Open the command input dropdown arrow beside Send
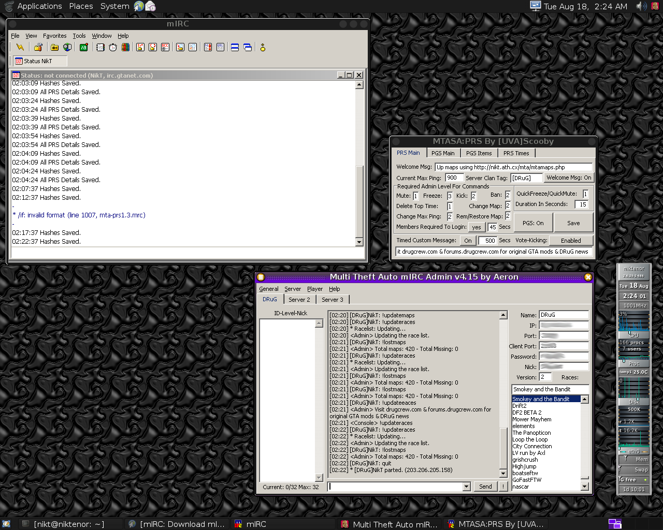This screenshot has width=663, height=530. point(466,487)
